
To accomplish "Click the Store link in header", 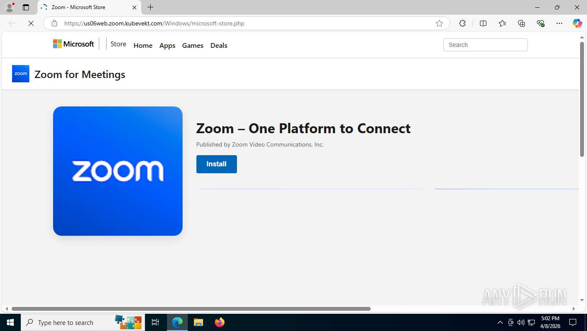I will click(x=118, y=44).
